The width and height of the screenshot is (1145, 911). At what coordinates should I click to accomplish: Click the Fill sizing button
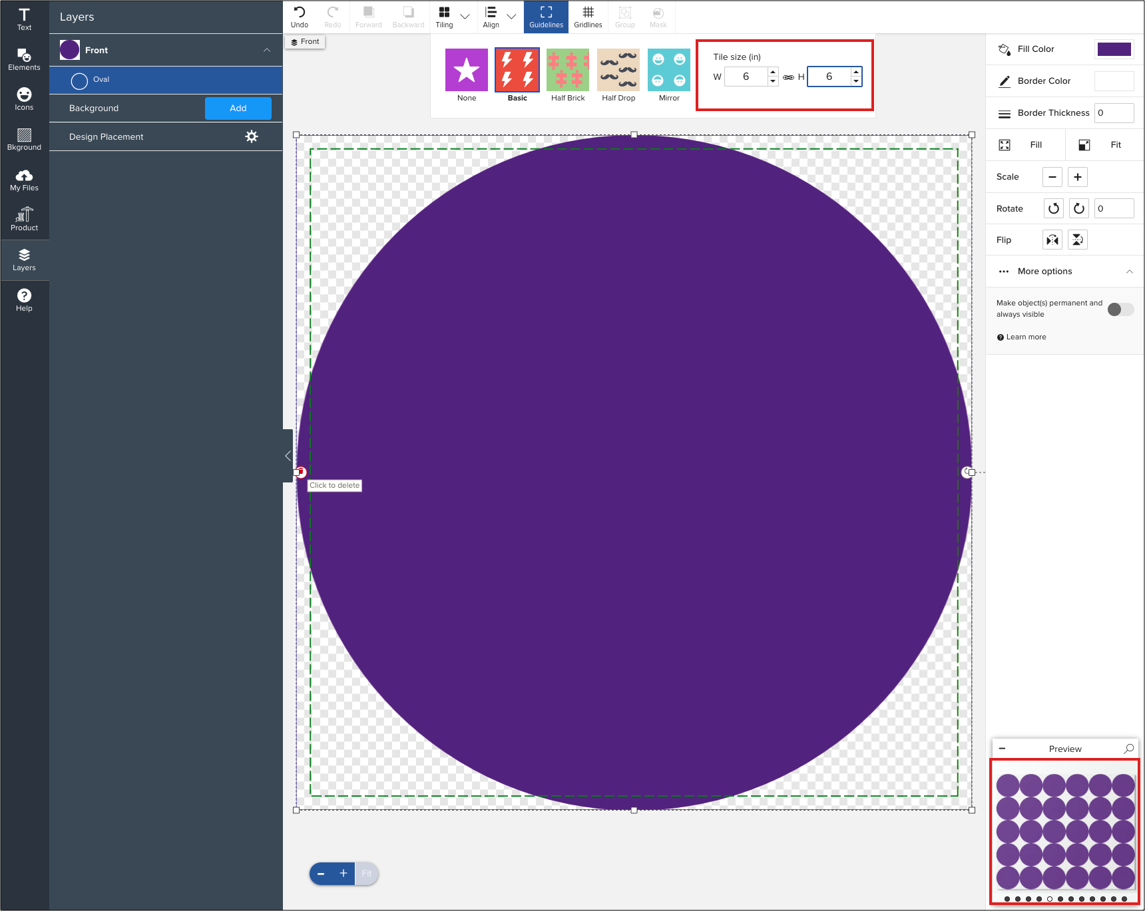coord(1025,145)
